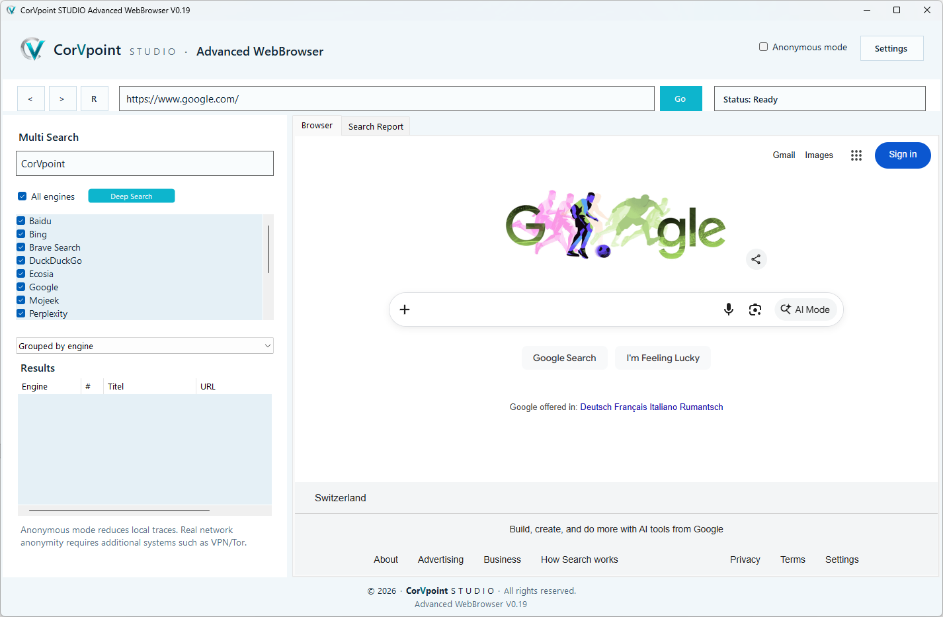Click the window title bar app icon

[x=11, y=10]
